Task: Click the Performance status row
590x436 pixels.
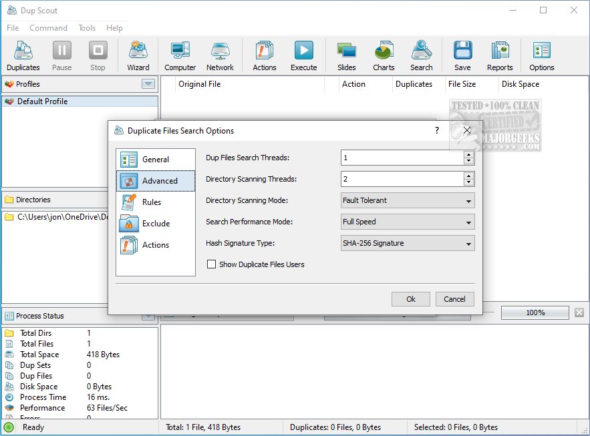Action: click(x=80, y=408)
